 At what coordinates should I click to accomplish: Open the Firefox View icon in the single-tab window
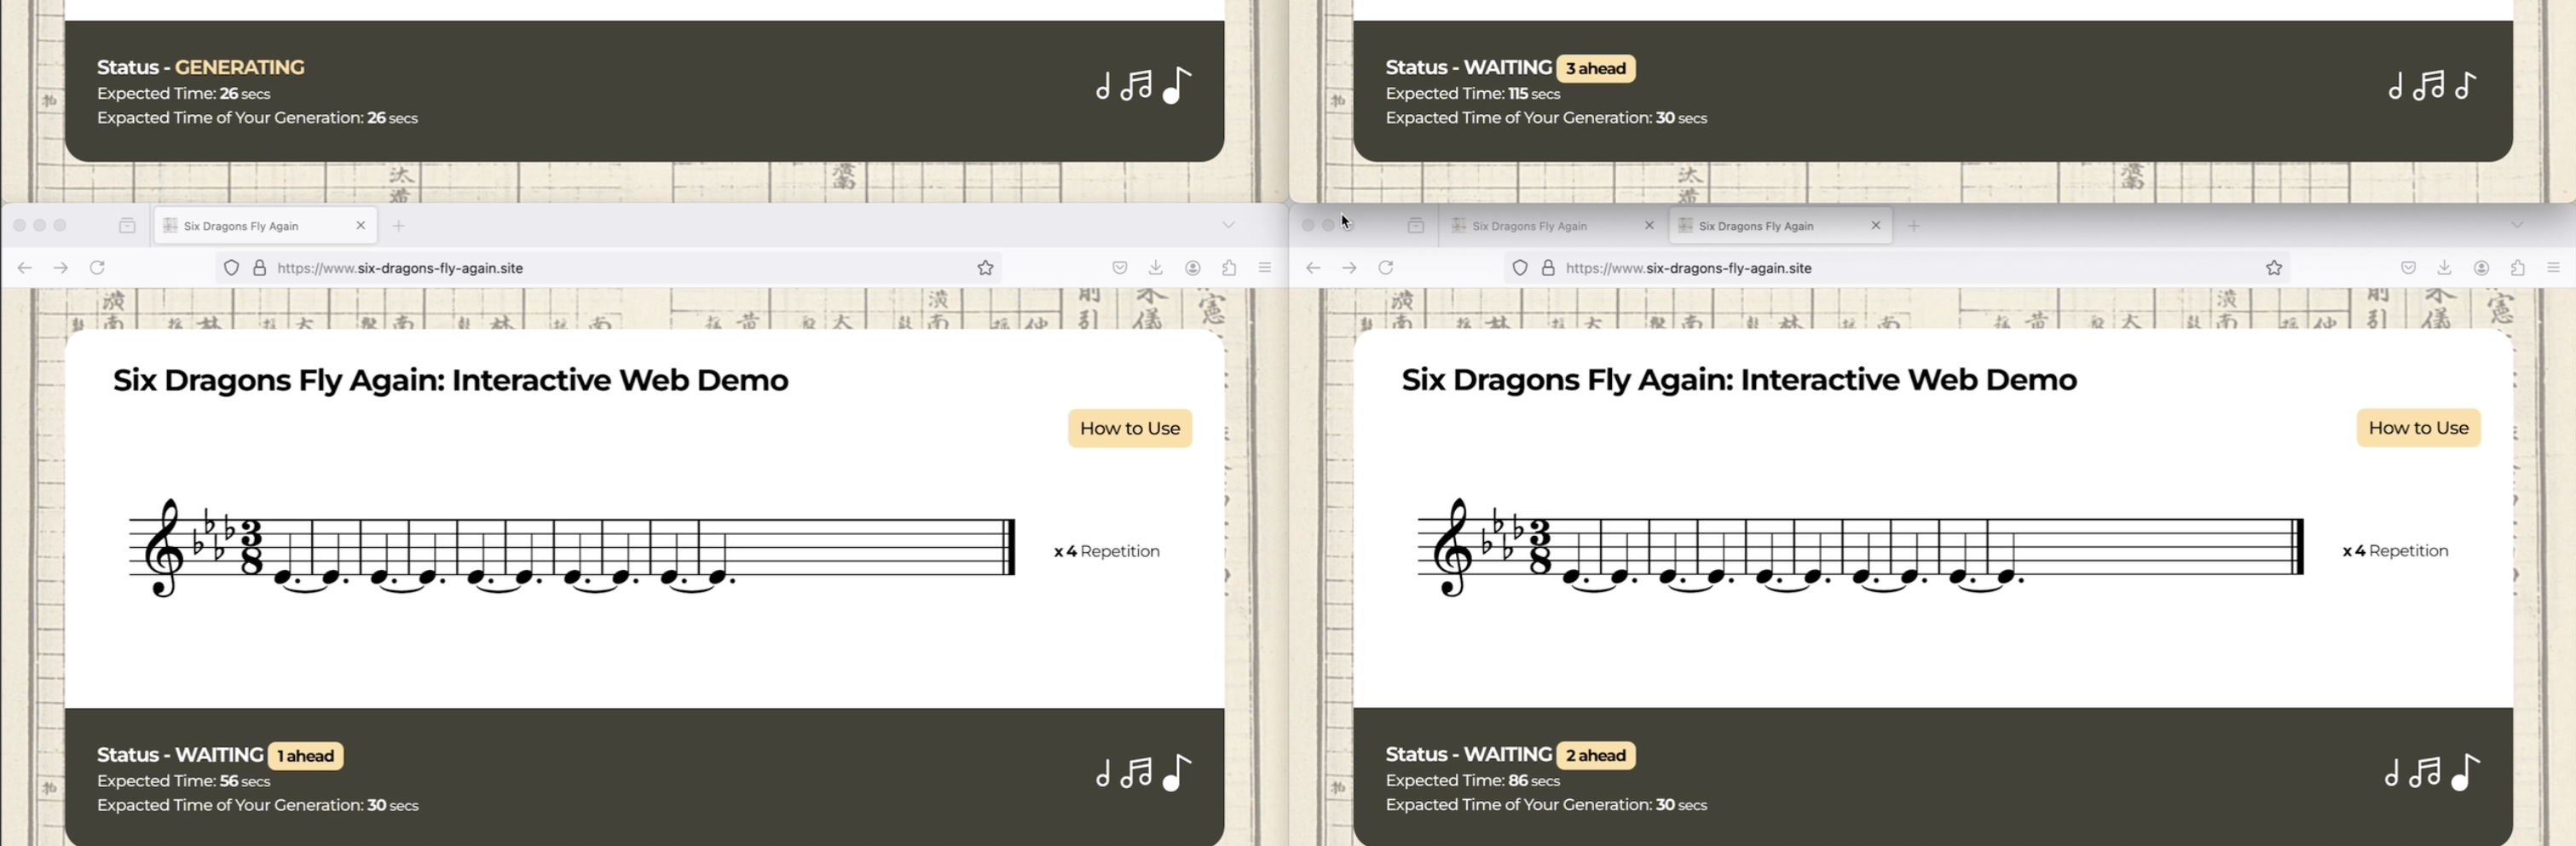click(x=127, y=226)
